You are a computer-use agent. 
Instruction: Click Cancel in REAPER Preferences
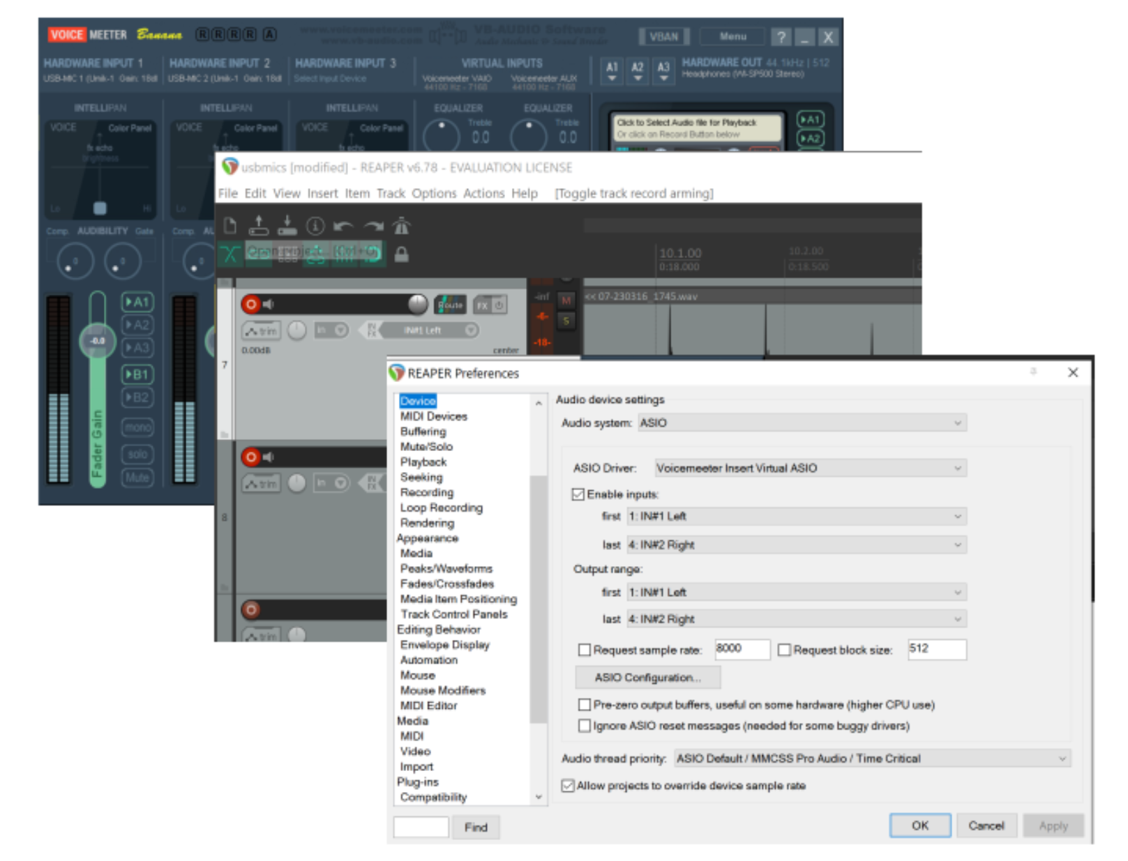tap(986, 825)
